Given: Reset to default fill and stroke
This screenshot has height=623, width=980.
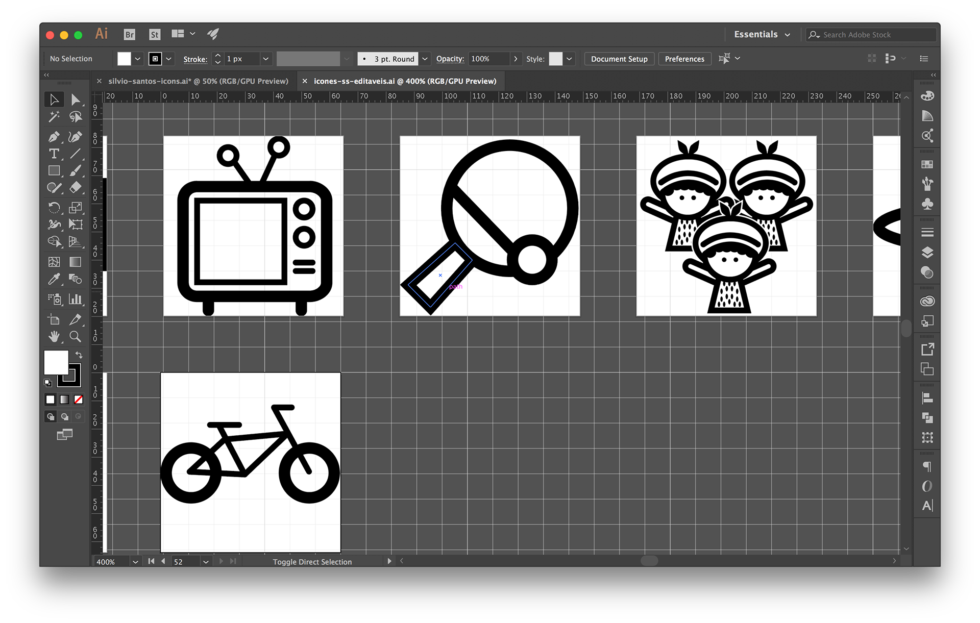Looking at the screenshot, I should pos(48,382).
